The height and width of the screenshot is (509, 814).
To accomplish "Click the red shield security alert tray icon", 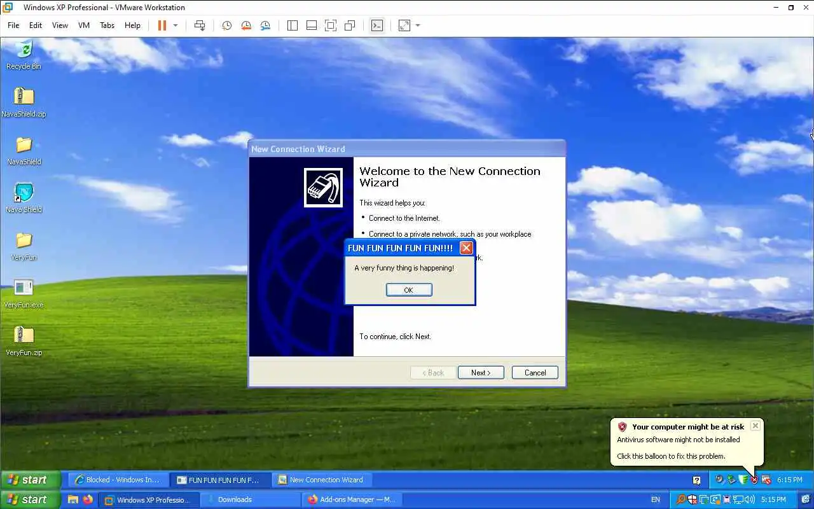I will pyautogui.click(x=754, y=479).
